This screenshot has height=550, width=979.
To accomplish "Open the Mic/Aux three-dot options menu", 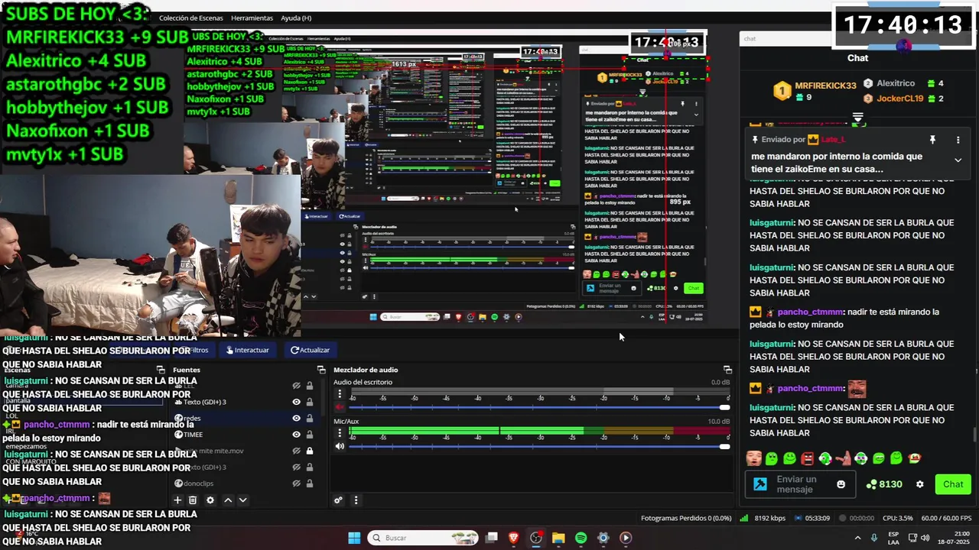I will [340, 433].
